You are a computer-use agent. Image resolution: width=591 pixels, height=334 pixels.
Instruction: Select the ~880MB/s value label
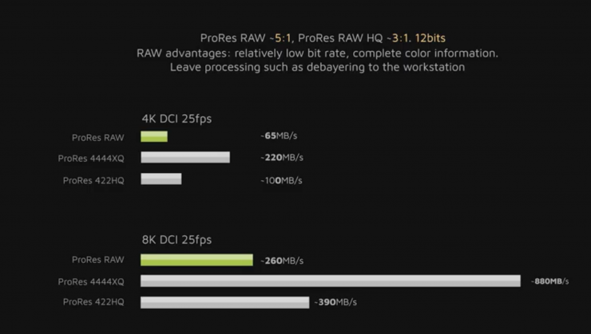553,281
